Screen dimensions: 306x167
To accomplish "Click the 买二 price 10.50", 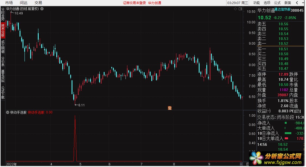I will coord(283,54).
